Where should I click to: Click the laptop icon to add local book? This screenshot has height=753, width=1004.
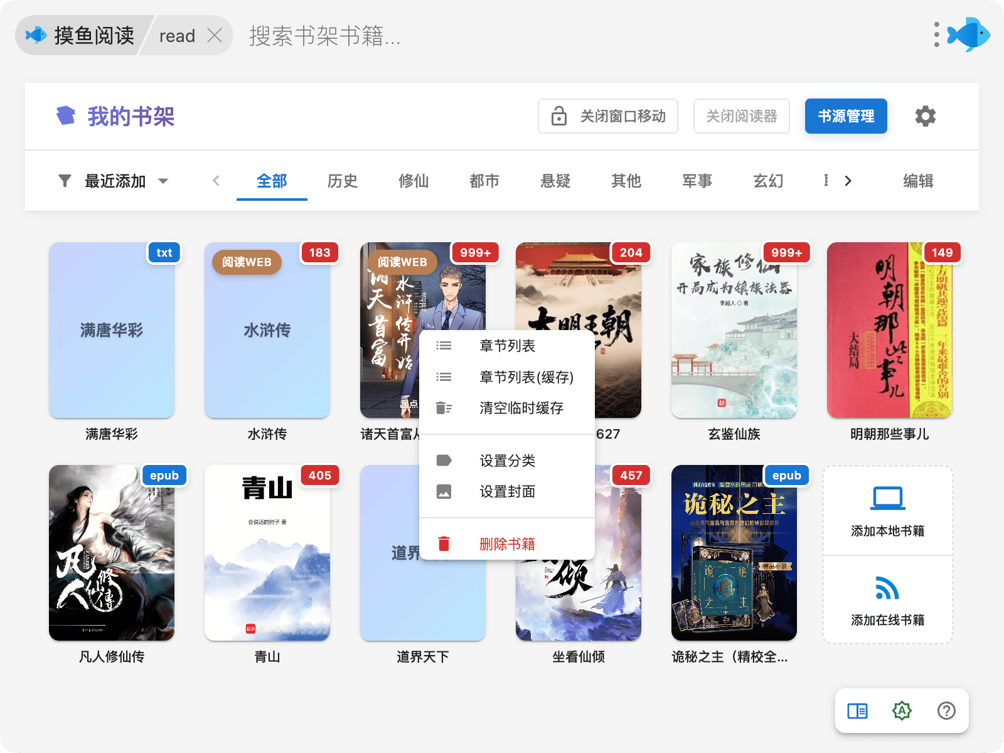pyautogui.click(x=887, y=498)
